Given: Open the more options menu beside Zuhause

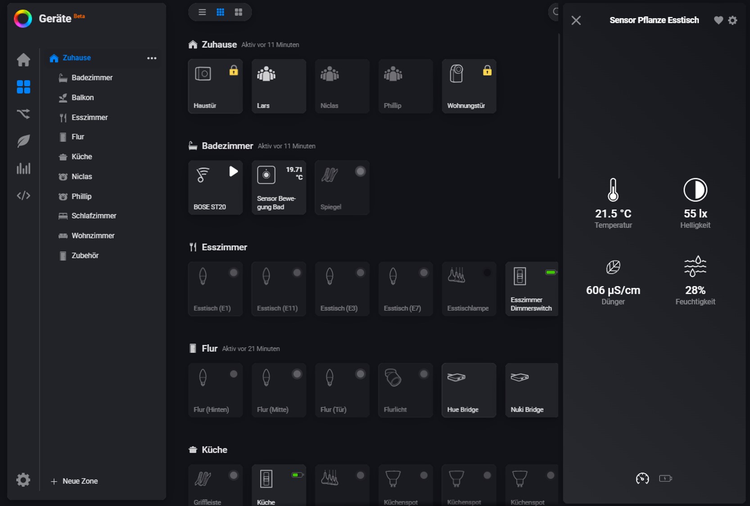Looking at the screenshot, I should coord(152,58).
